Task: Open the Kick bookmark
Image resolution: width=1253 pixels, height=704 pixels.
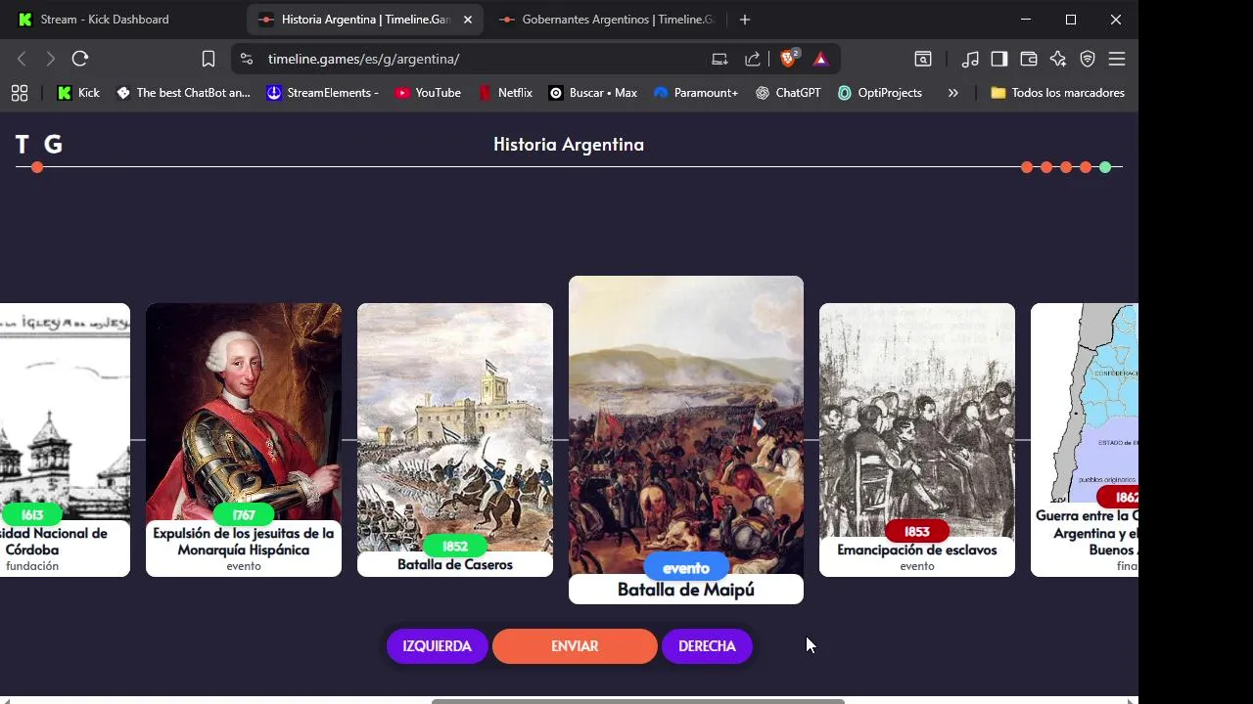Action: (78, 93)
